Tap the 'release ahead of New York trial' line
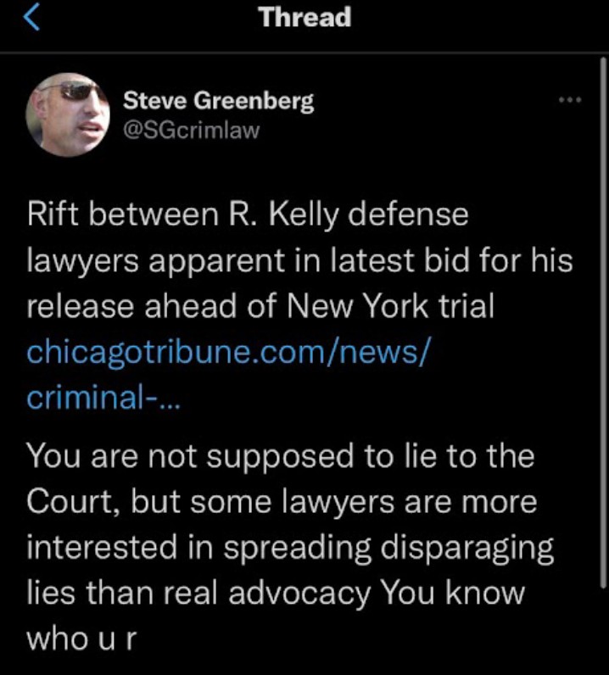Screen dimensions: 609x675 point(260,306)
